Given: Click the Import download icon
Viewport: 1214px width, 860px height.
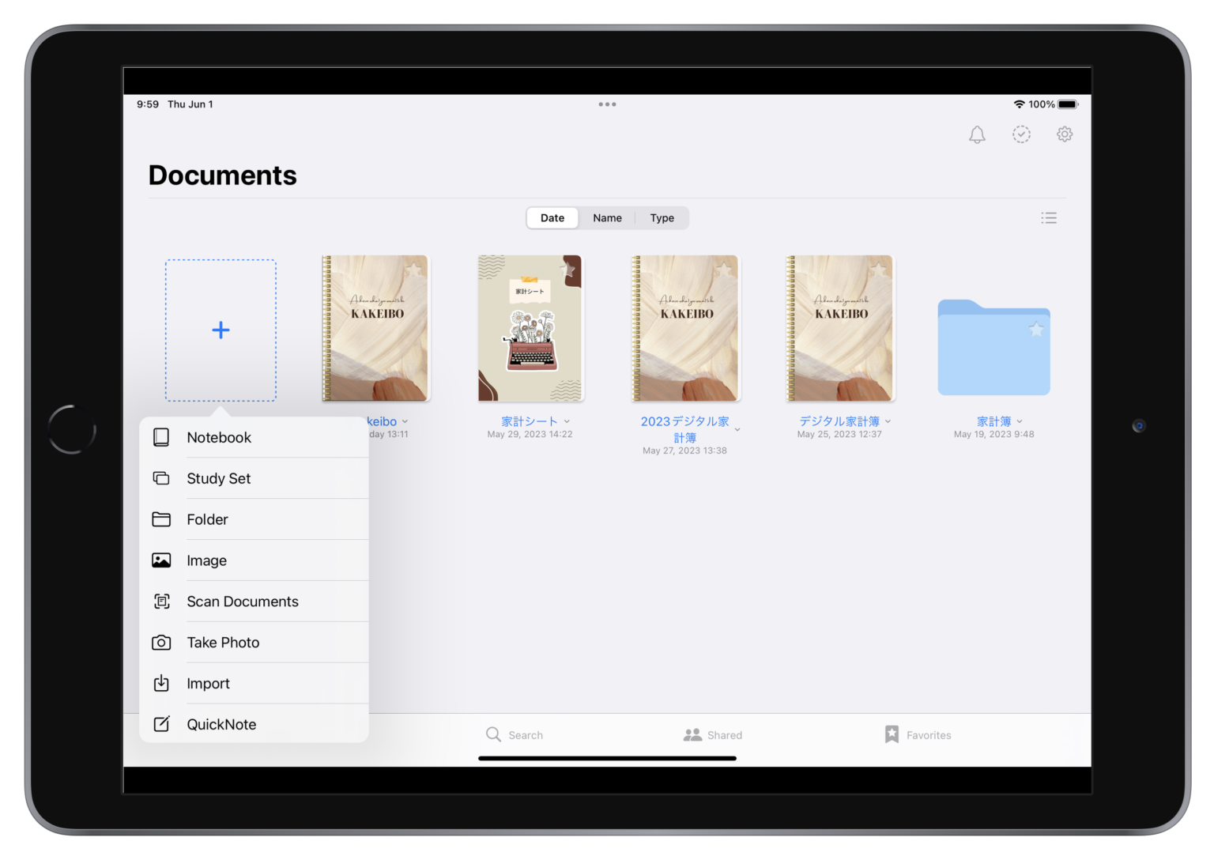Looking at the screenshot, I should click(162, 683).
